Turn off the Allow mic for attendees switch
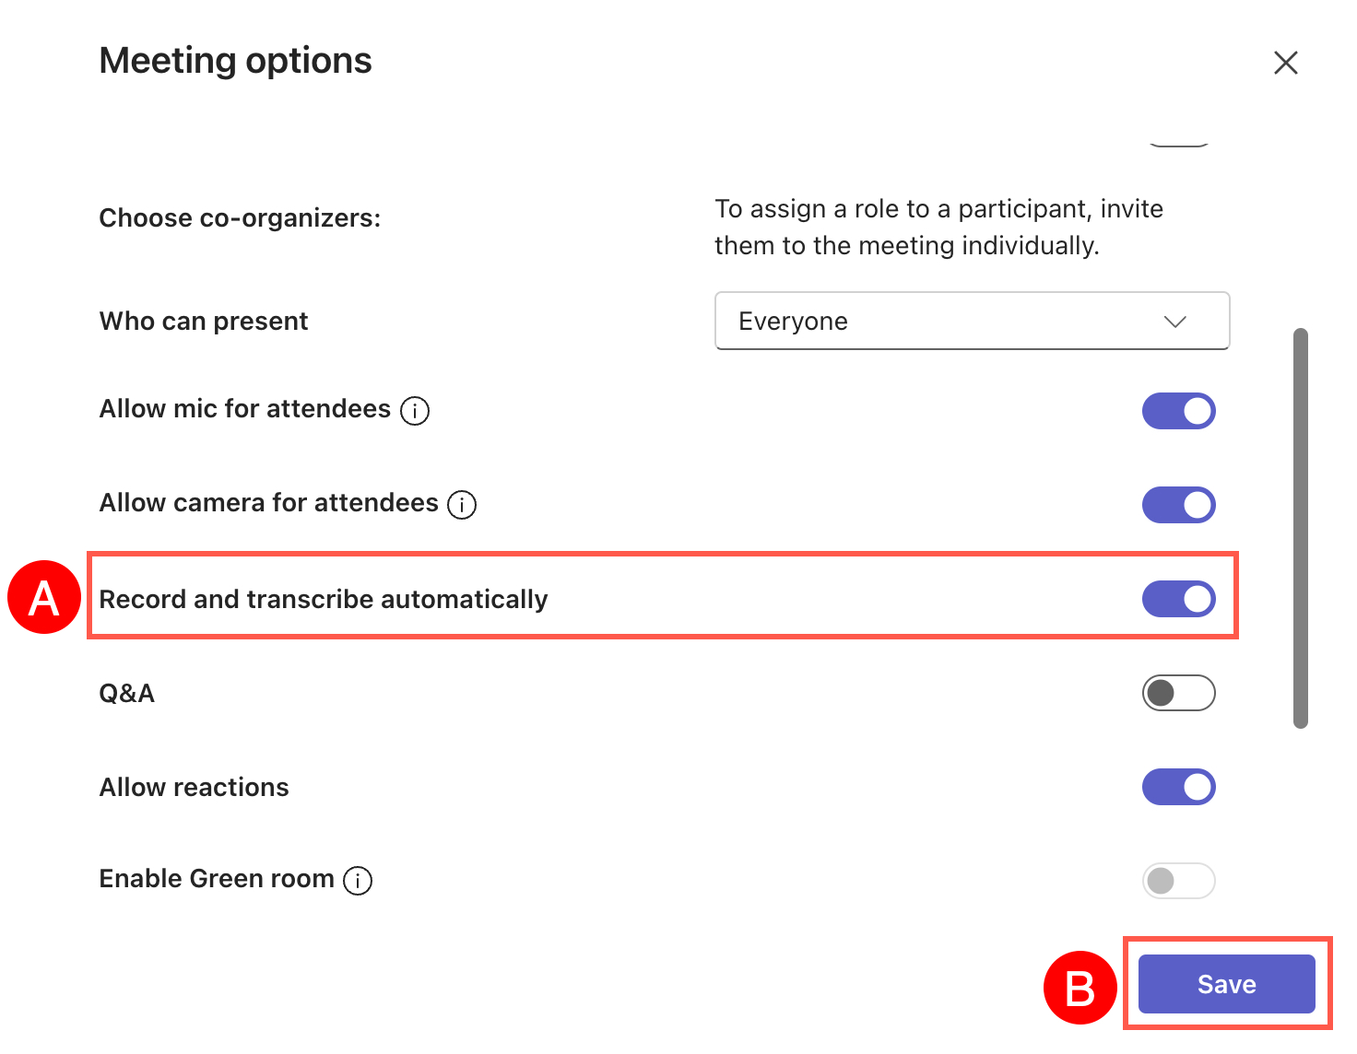Screen dimensions: 1357x1054 (1178, 411)
